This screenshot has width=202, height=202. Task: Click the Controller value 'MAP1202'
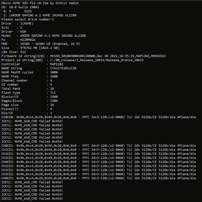tap(57, 64)
